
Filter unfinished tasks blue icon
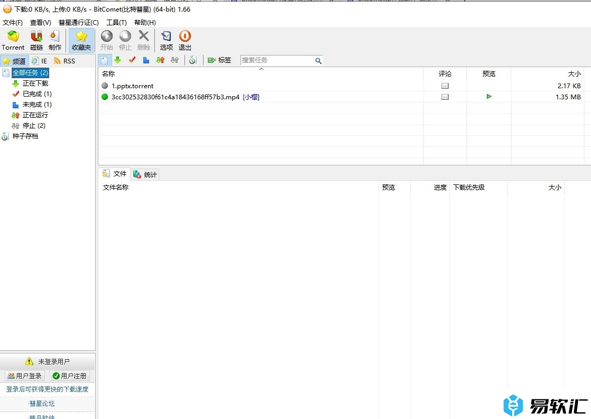[x=146, y=60]
